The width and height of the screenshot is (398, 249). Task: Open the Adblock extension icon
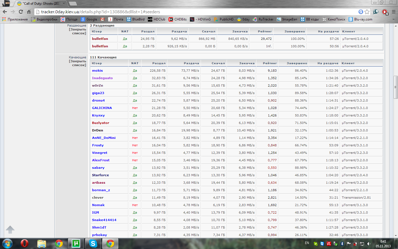[385, 12]
